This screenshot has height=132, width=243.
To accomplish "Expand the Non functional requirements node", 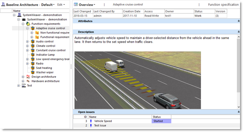I will pyautogui.click(x=32, y=33).
